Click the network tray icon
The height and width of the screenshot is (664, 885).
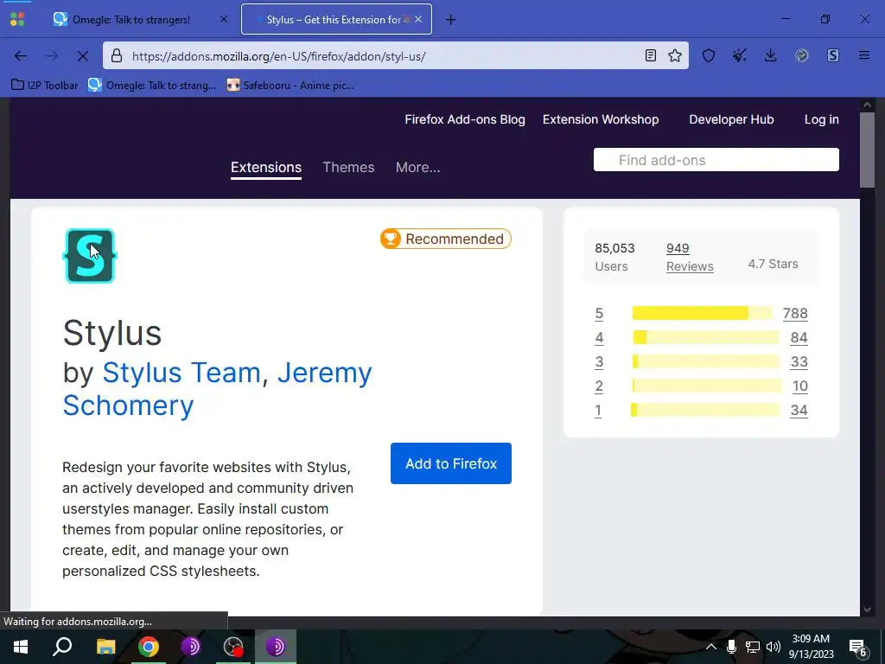(x=753, y=647)
